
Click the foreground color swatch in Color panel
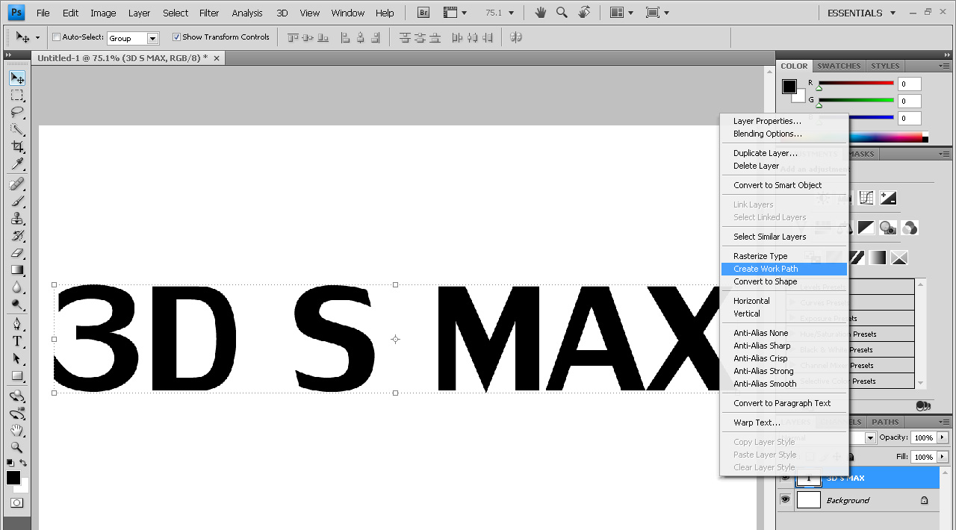tap(789, 87)
